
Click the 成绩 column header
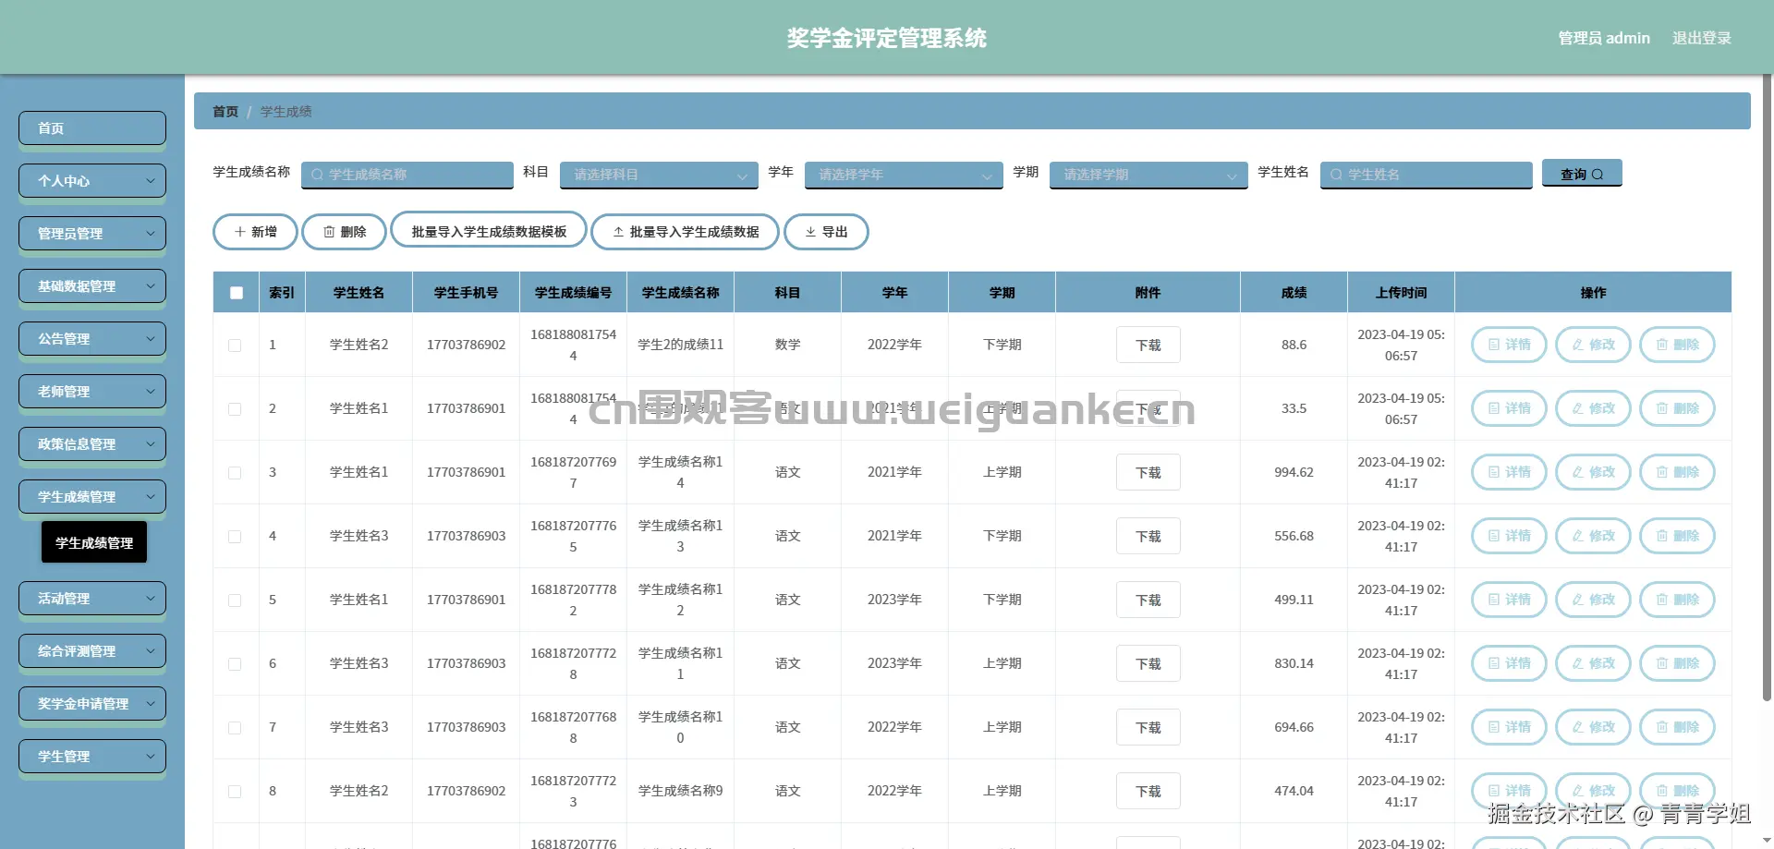tap(1294, 293)
